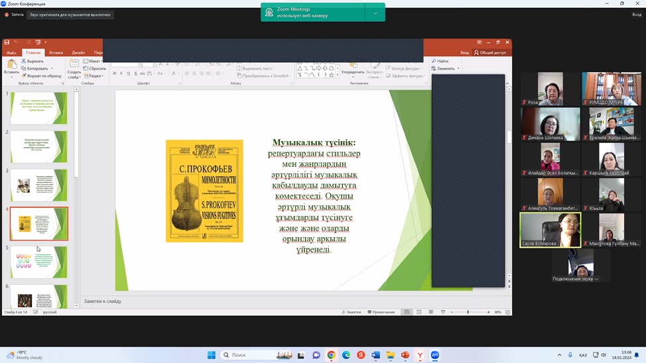Screen dimensions: 646x363
Task: Click Вход at top right of Zoom window
Action: [637, 15]
